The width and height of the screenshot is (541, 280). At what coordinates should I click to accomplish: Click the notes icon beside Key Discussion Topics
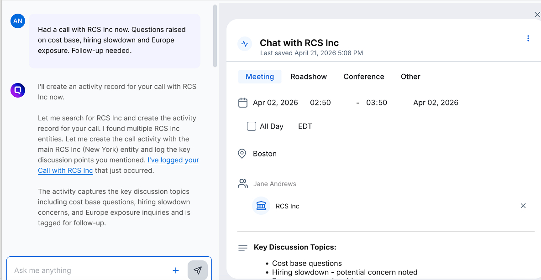pos(242,248)
